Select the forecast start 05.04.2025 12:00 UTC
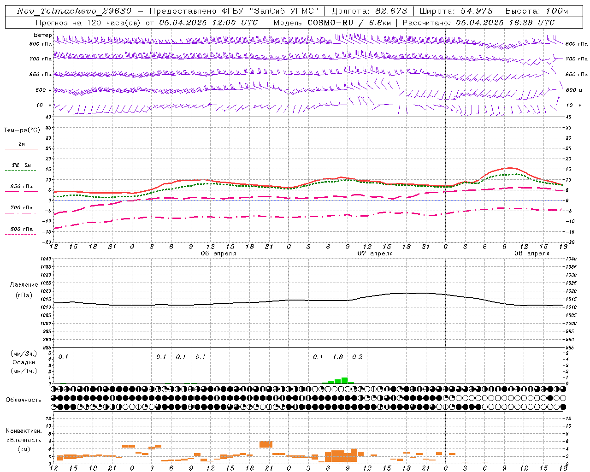Viewport: 590px width, 472px height. pos(208,23)
